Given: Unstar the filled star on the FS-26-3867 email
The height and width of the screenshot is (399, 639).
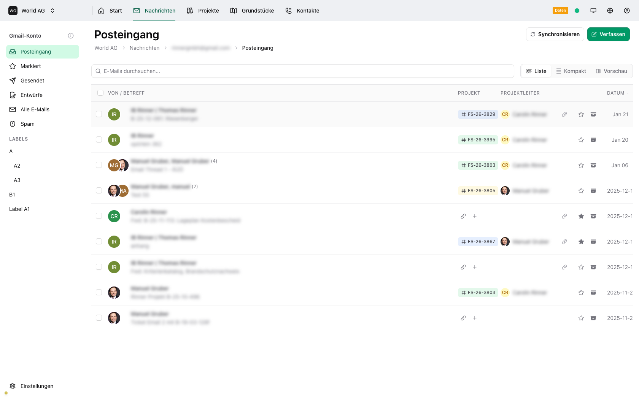Looking at the screenshot, I should pyautogui.click(x=581, y=242).
